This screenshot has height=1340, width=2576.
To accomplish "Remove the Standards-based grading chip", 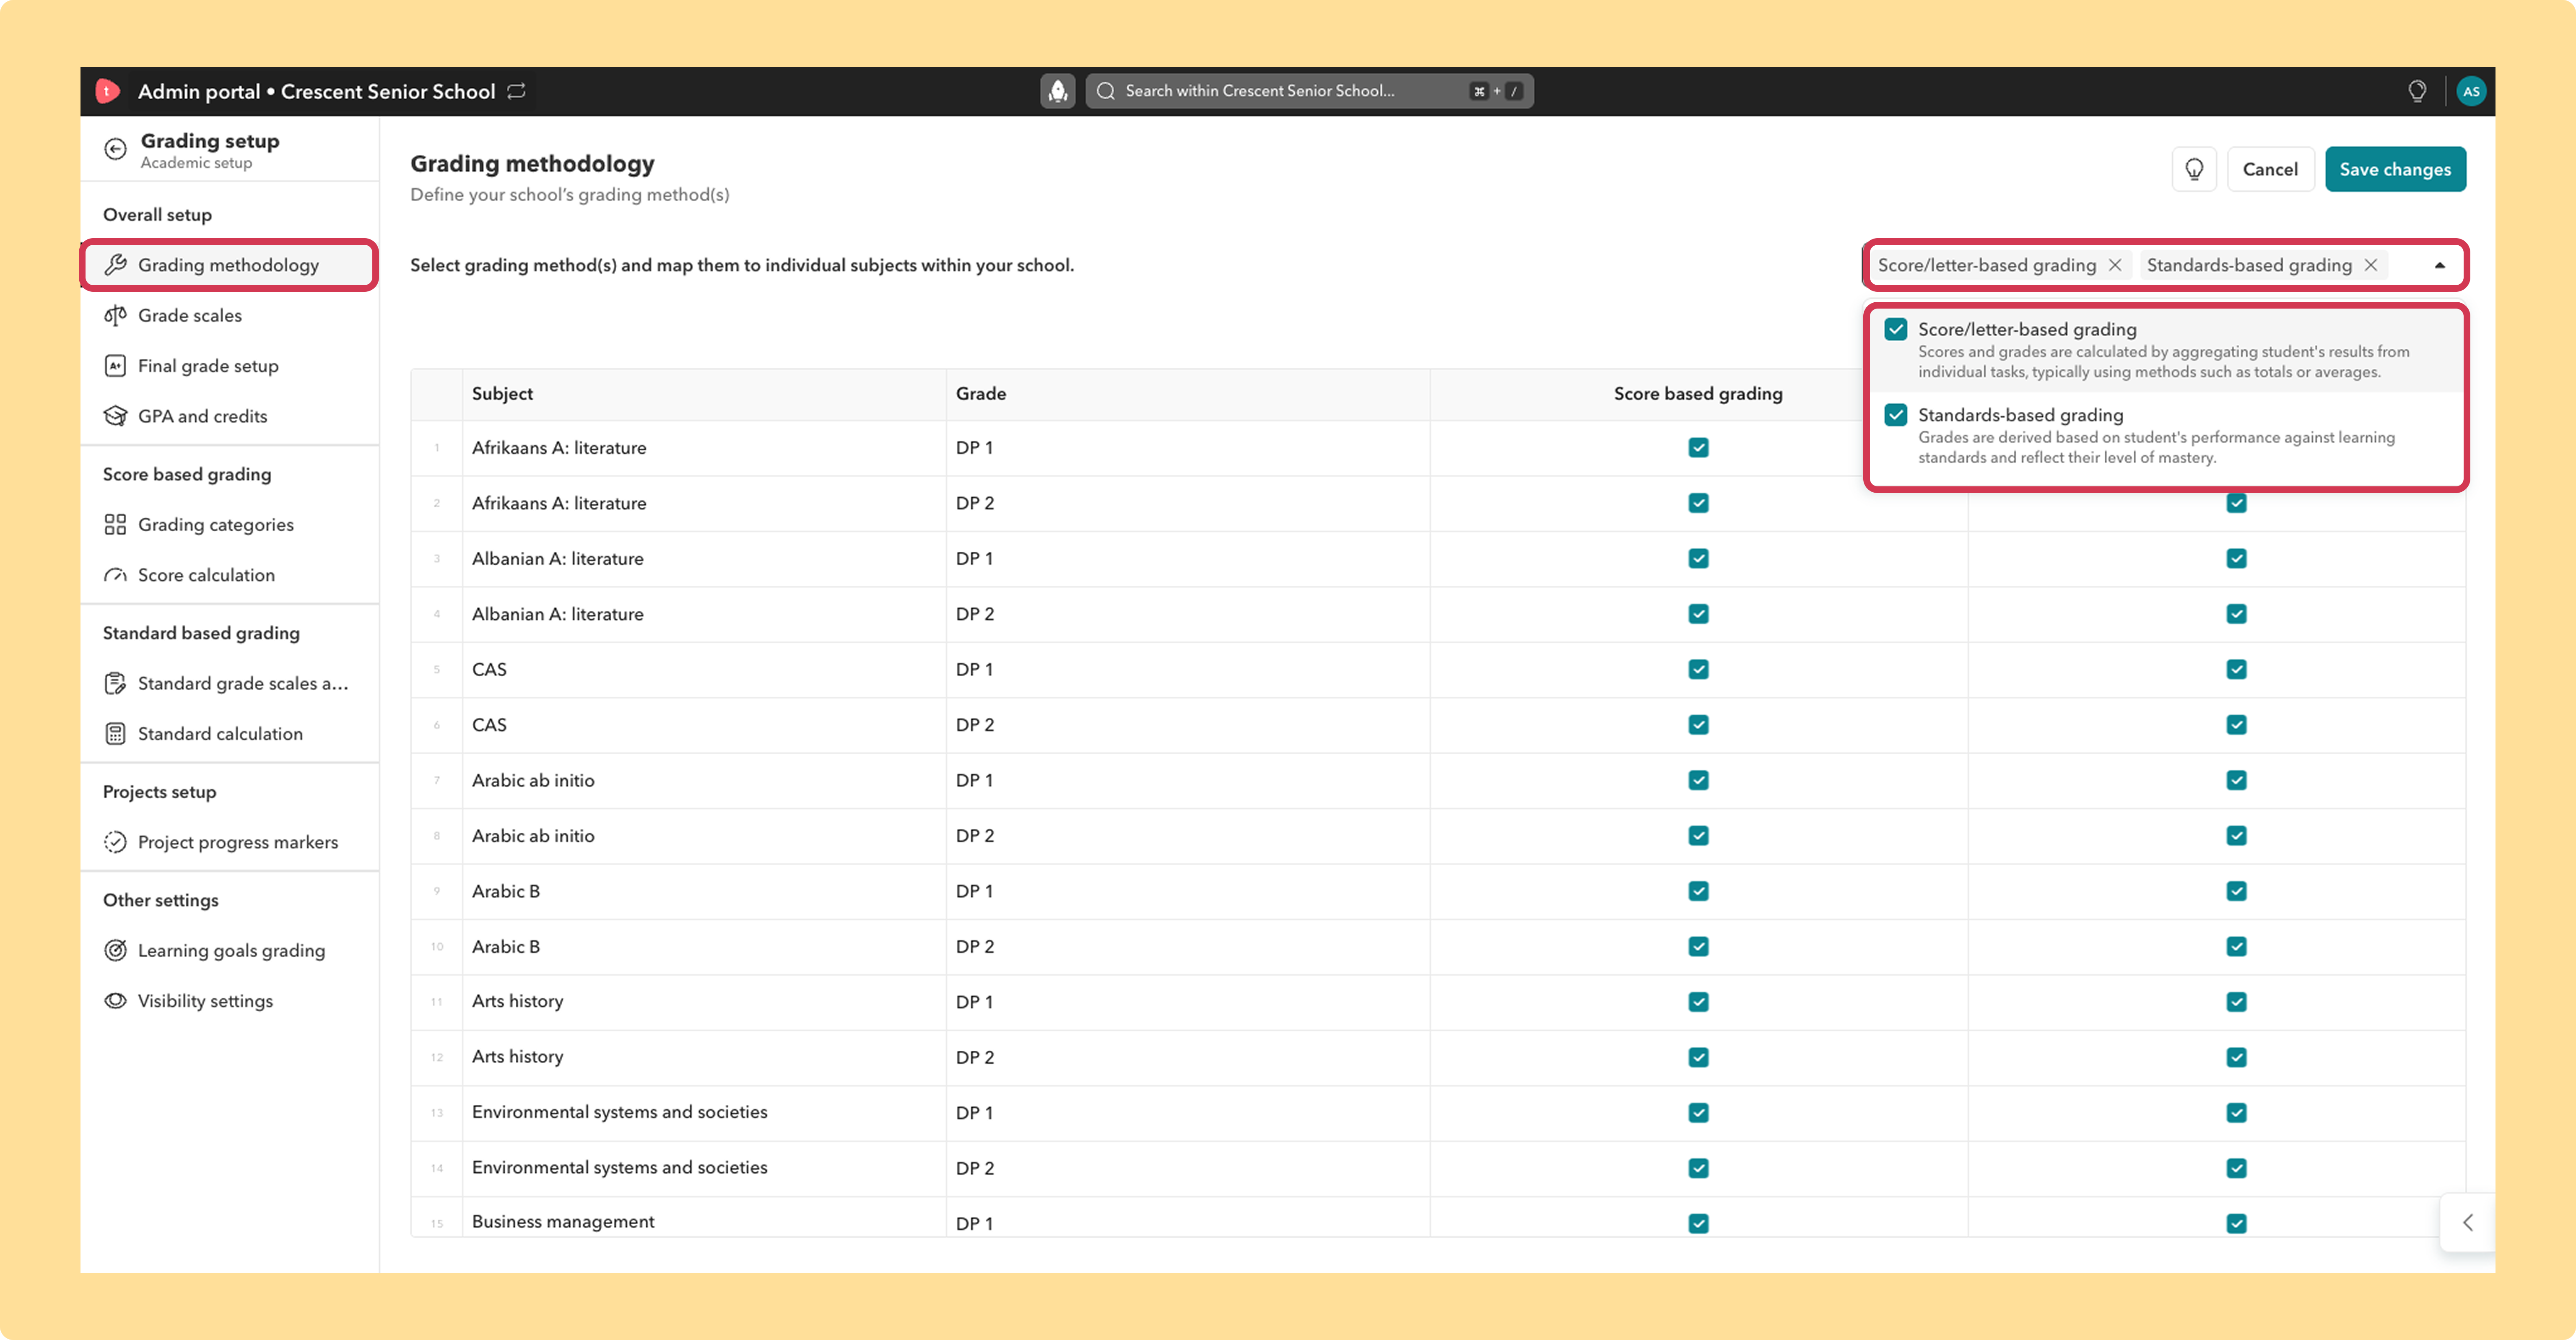I will (x=2371, y=265).
